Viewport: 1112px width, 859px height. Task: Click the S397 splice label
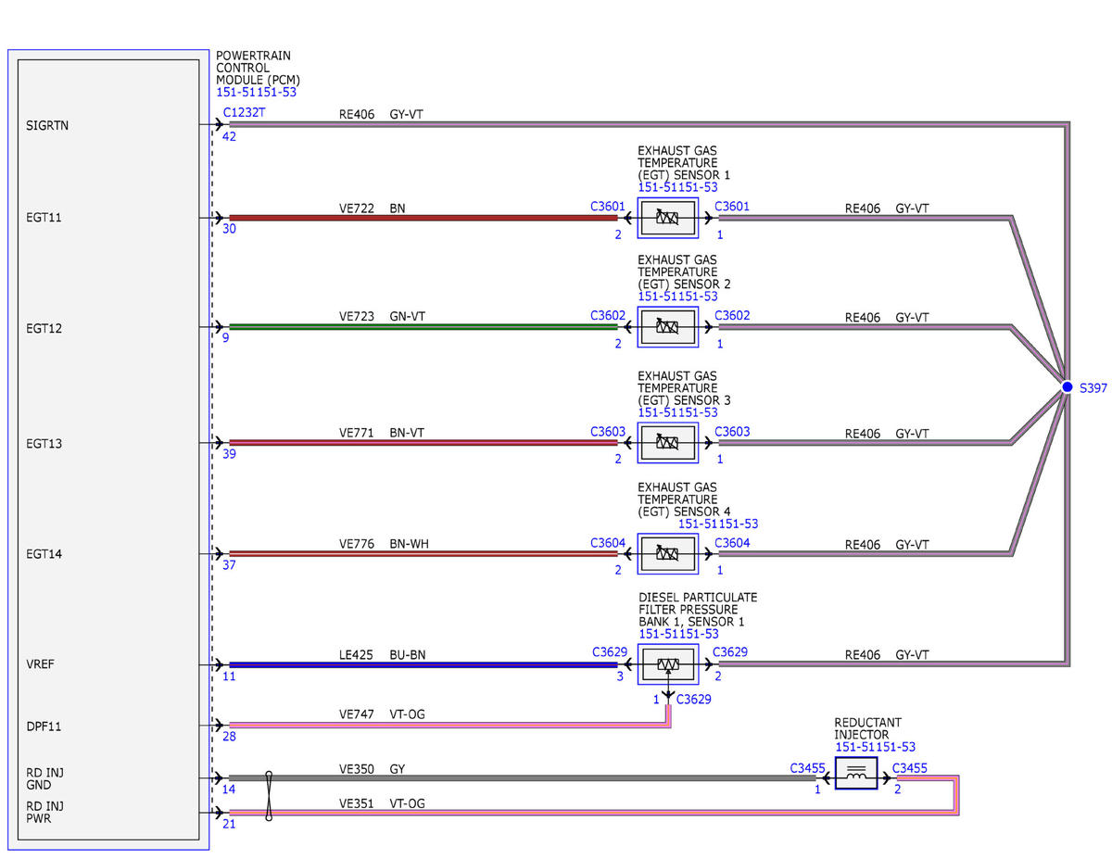pos(1093,388)
